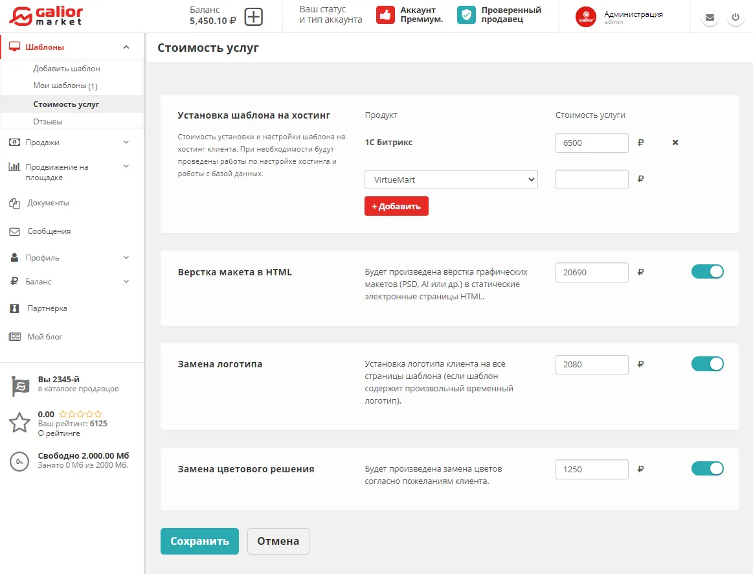
Task: Open the VirtueMart product dropdown
Action: pos(451,179)
